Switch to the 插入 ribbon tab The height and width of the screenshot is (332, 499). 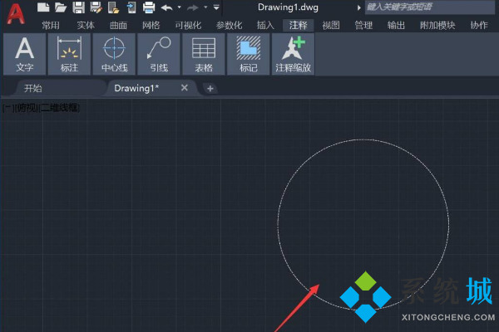click(x=265, y=25)
